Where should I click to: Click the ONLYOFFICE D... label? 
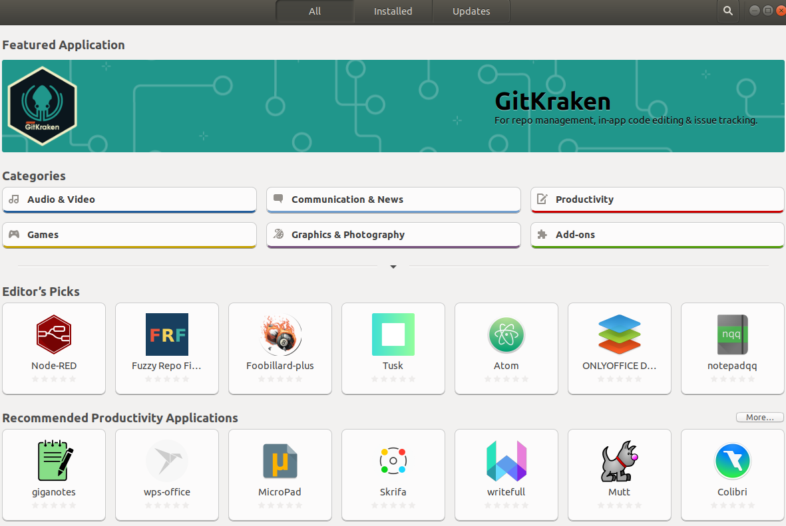point(619,366)
